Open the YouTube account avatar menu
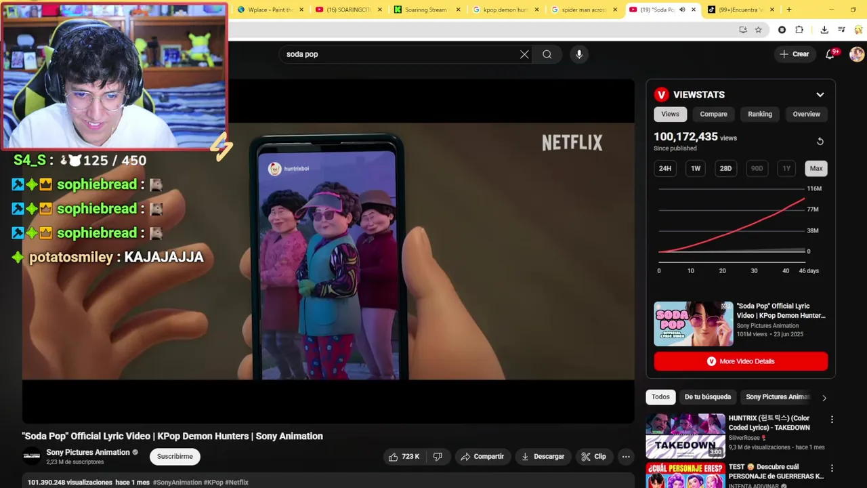Viewport: 867px width, 488px height. coord(857,54)
